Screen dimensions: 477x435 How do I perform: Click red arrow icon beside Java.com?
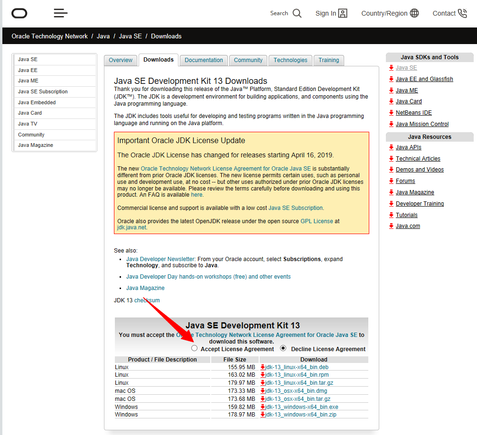pyautogui.click(x=391, y=226)
